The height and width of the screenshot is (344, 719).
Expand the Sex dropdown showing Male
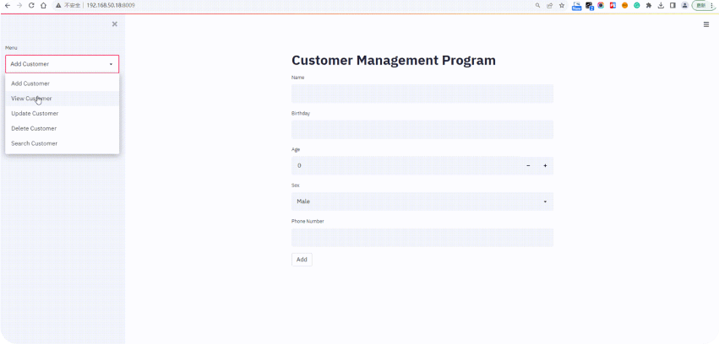(422, 202)
